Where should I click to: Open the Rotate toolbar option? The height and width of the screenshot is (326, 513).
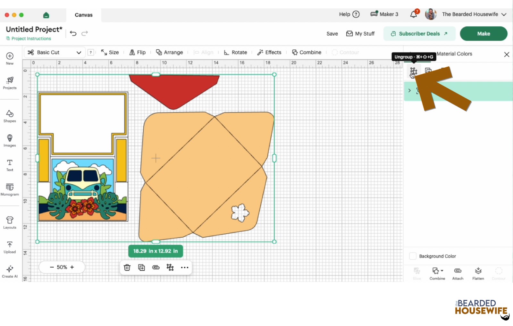(x=235, y=52)
